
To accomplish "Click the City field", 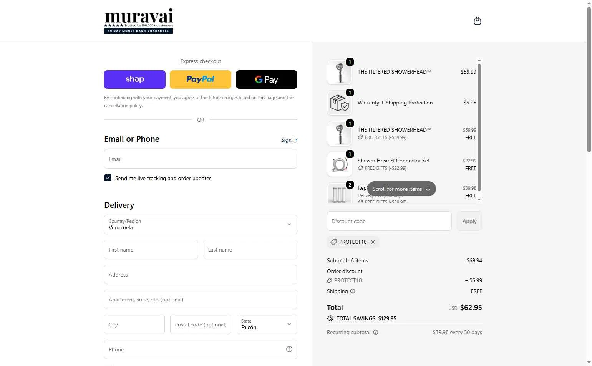I will (x=134, y=325).
